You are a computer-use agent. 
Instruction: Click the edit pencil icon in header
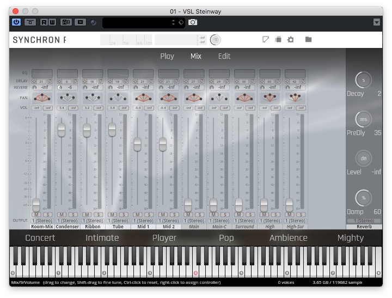[266, 39]
